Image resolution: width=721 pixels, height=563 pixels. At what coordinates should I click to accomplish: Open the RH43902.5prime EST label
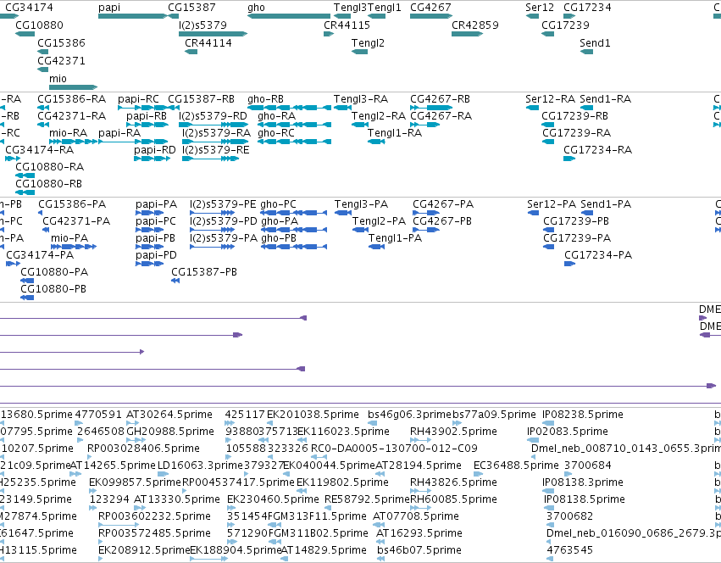pyautogui.click(x=453, y=432)
